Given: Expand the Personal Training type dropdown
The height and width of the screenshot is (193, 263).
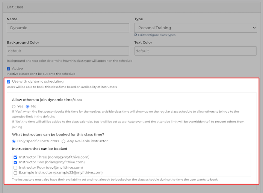Looking at the screenshot, I should [195, 28].
